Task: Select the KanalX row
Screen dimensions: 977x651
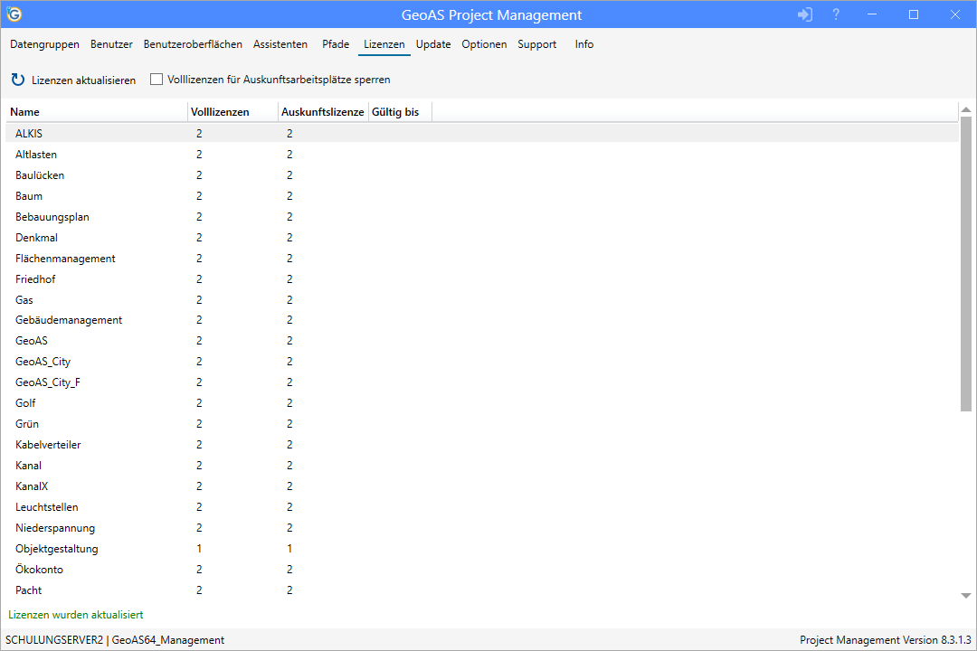Action: coord(482,486)
